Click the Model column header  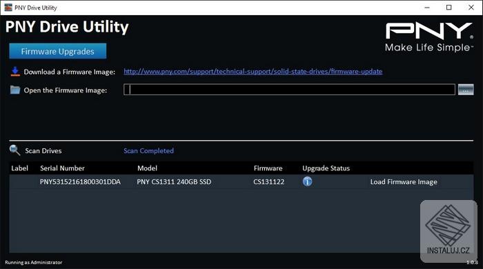147,168
